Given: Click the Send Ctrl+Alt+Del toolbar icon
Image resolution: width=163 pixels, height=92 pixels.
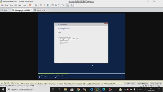Looking at the screenshot, I should [x=36, y=5].
